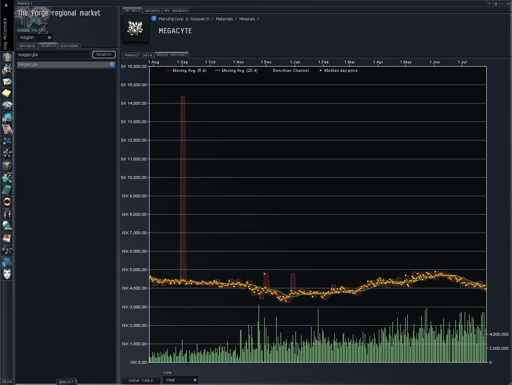The width and height of the screenshot is (512, 385).
Task: Click Median day price legend entry
Action: tap(338, 71)
